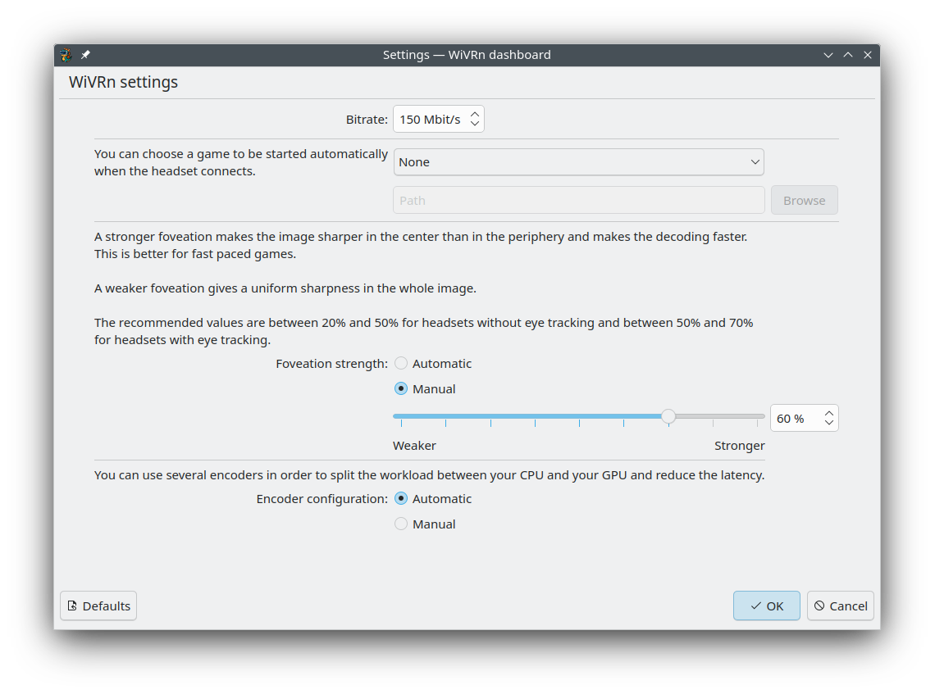
Task: Toggle the pin window icon
Action: pyautogui.click(x=85, y=55)
